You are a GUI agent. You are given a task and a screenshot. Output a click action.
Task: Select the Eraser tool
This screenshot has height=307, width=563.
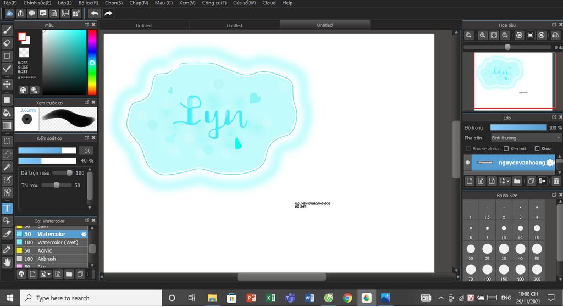click(x=7, y=43)
